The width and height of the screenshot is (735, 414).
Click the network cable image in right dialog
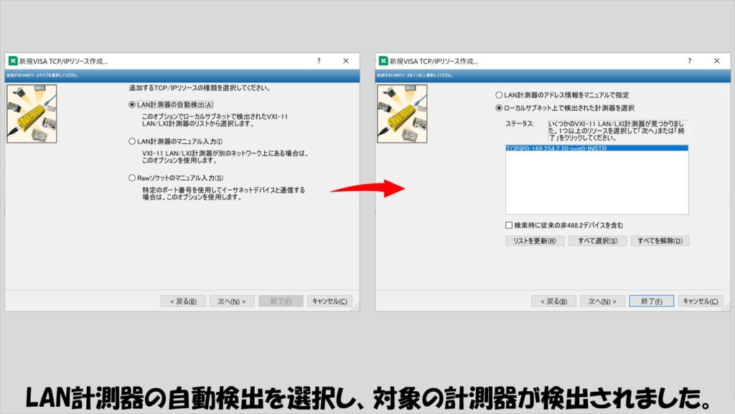(x=402, y=113)
